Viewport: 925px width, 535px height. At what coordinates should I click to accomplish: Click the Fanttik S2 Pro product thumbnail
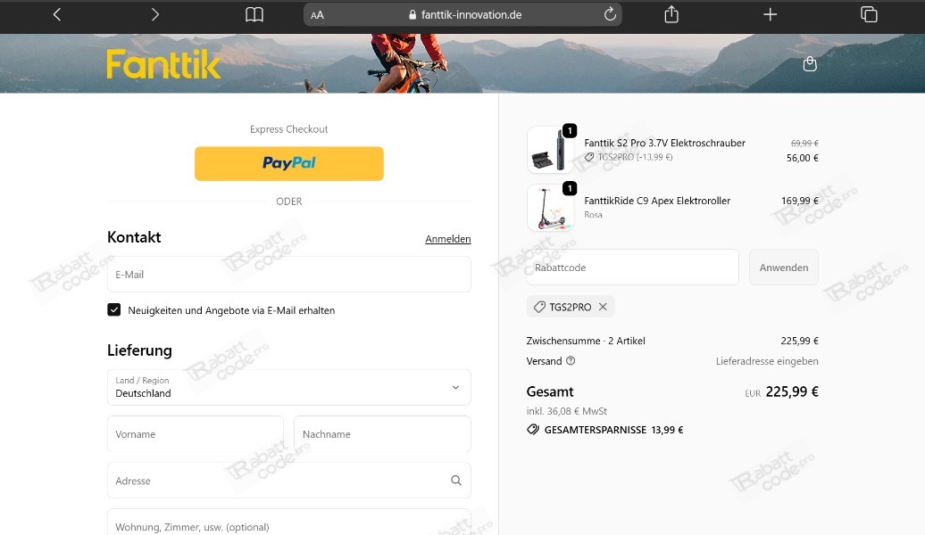pos(551,148)
